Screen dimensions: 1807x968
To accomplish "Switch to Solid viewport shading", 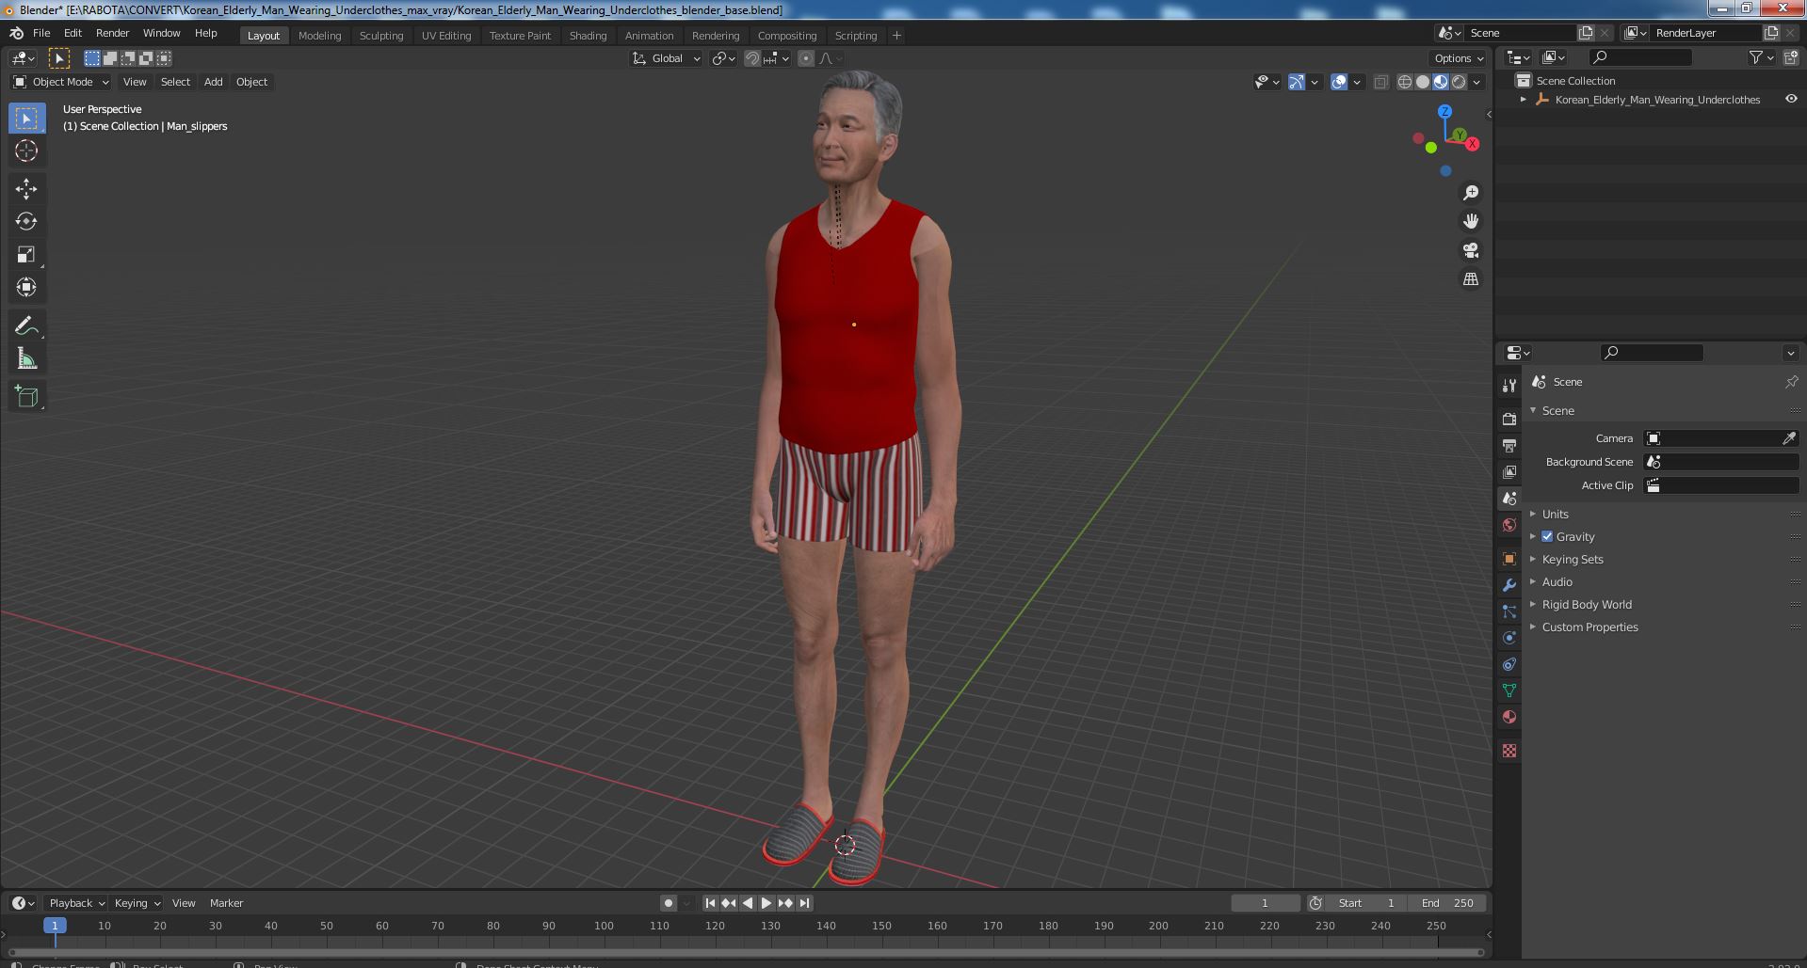I will (x=1423, y=82).
